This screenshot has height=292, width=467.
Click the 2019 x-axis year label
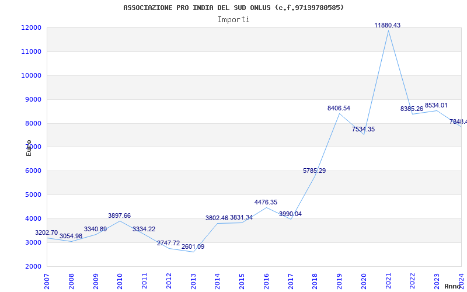tap(339, 281)
